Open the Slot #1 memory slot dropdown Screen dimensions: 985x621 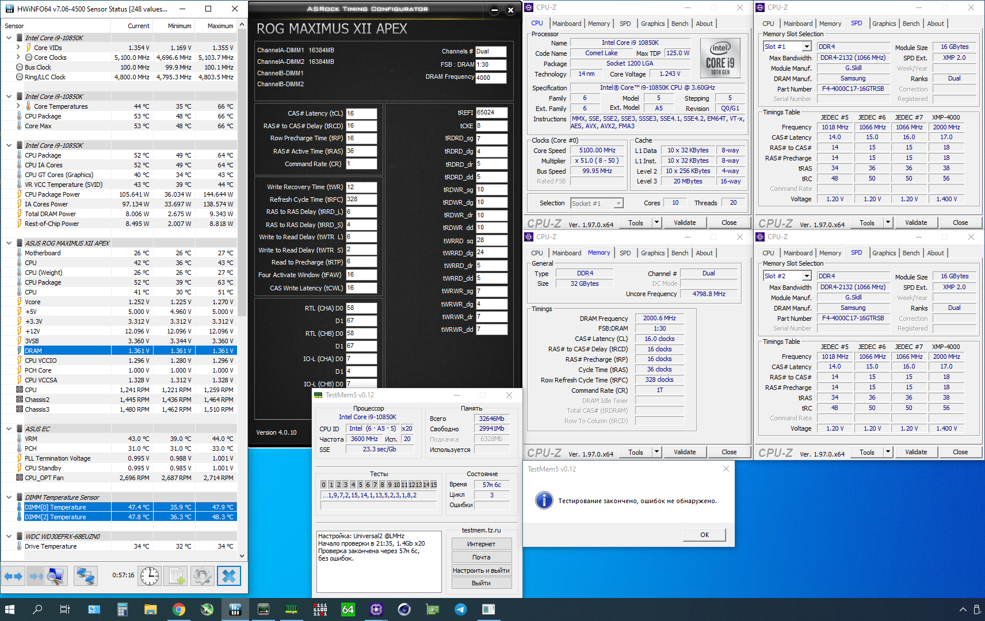tap(807, 47)
